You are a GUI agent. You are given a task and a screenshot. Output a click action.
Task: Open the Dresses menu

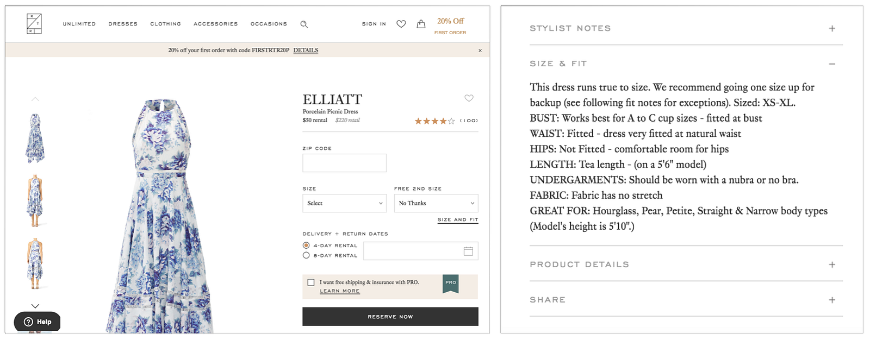pyautogui.click(x=123, y=24)
